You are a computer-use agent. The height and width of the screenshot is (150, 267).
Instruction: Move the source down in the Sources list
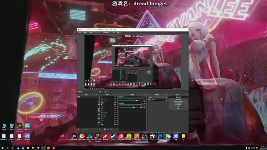[111, 129]
